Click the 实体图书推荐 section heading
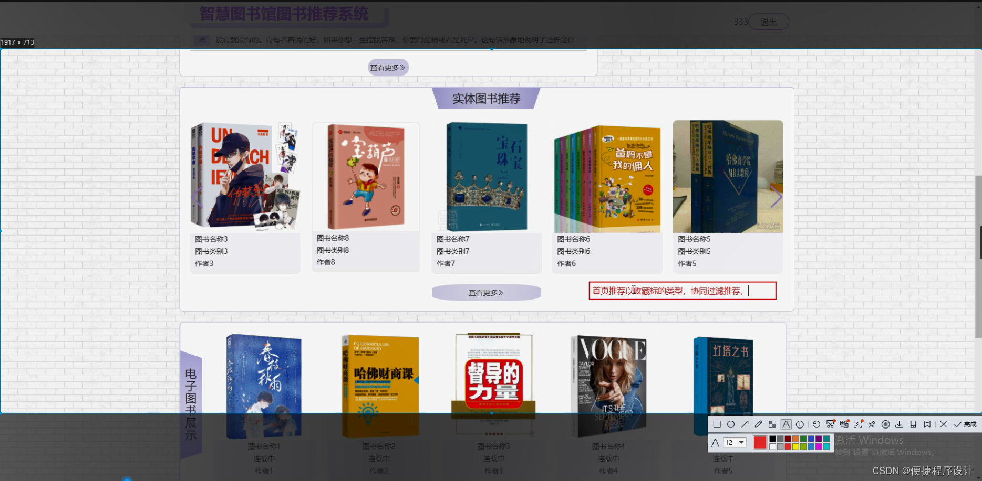The width and height of the screenshot is (982, 481). tap(486, 99)
